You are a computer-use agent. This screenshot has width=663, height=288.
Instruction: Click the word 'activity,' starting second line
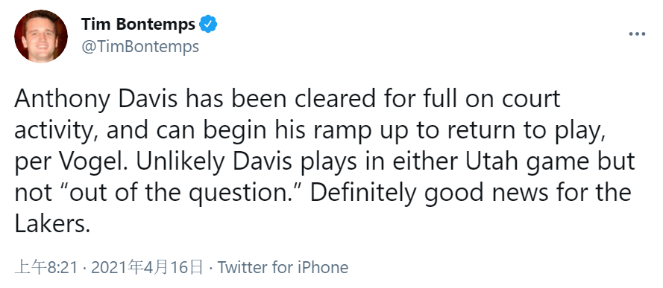coord(57,132)
